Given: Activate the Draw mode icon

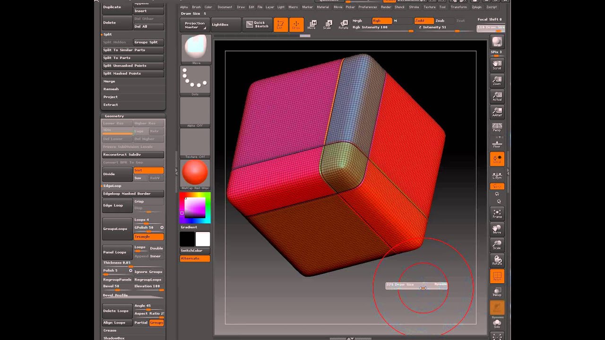Looking at the screenshot, I should (x=296, y=25).
